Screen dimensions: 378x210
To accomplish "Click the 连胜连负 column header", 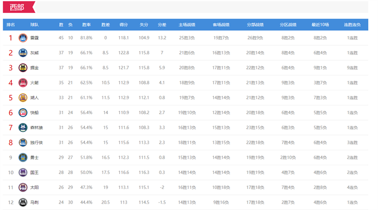I will (352, 25).
